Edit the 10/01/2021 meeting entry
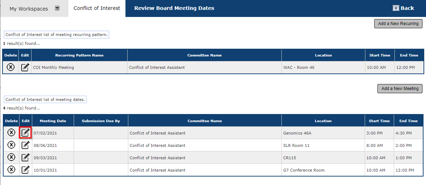The width and height of the screenshot is (426, 185). 26,170
